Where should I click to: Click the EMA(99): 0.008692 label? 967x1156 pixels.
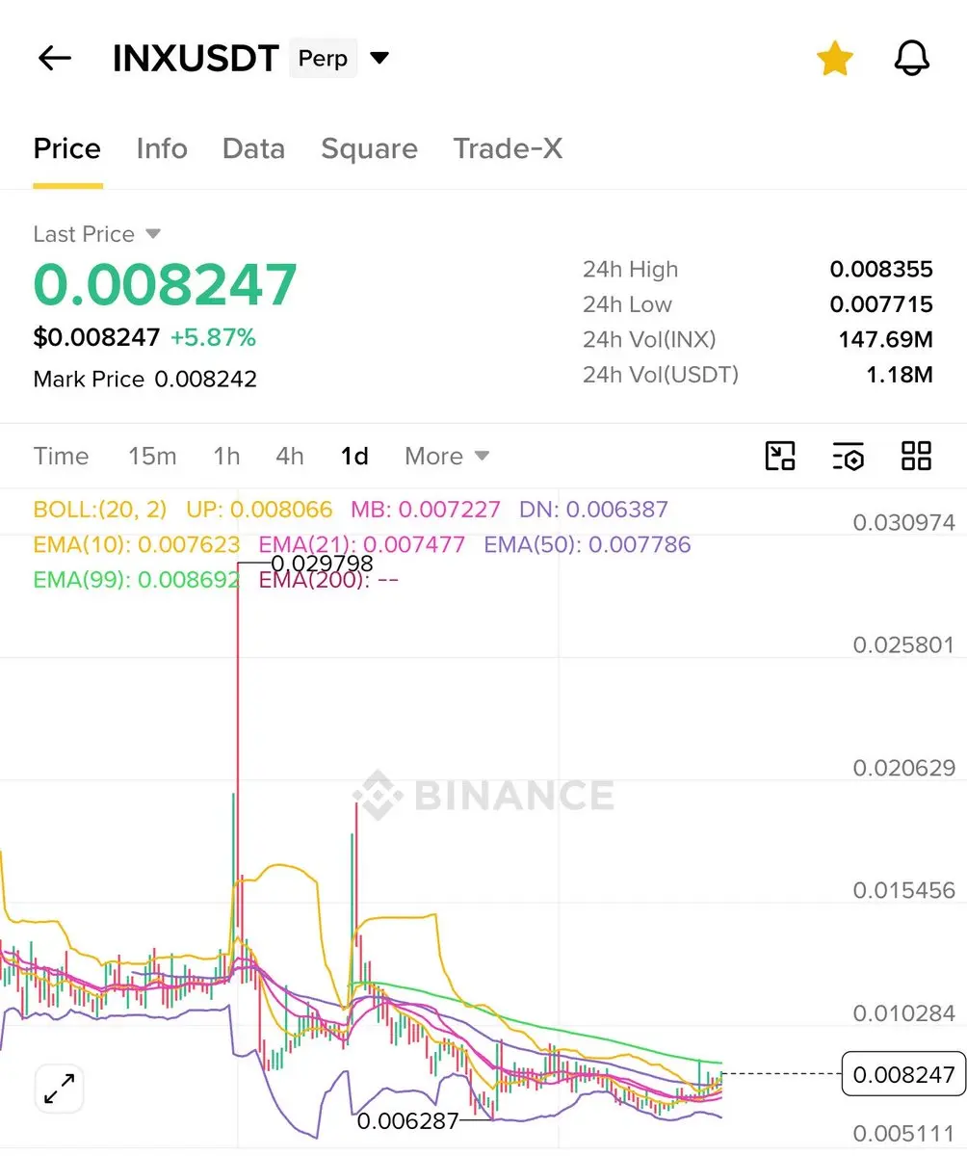click(x=137, y=580)
